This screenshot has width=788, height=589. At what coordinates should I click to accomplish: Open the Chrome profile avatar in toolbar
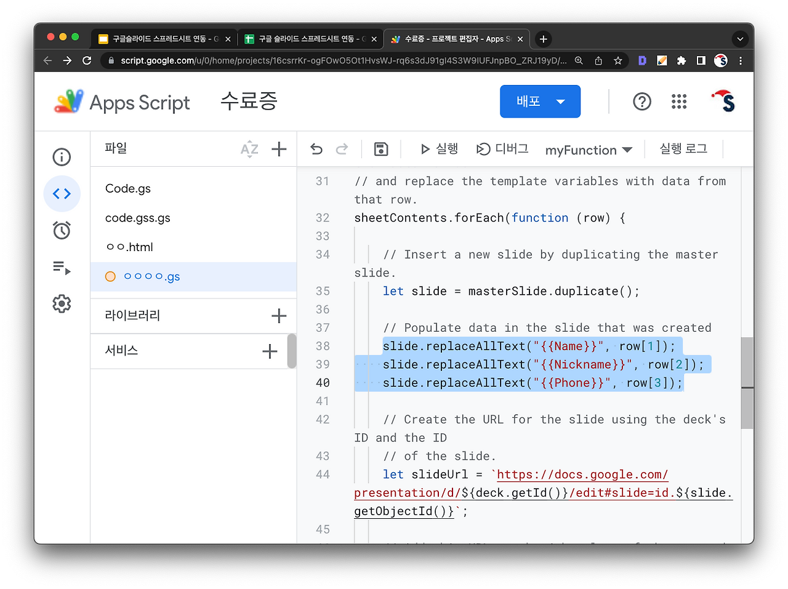coord(721,60)
